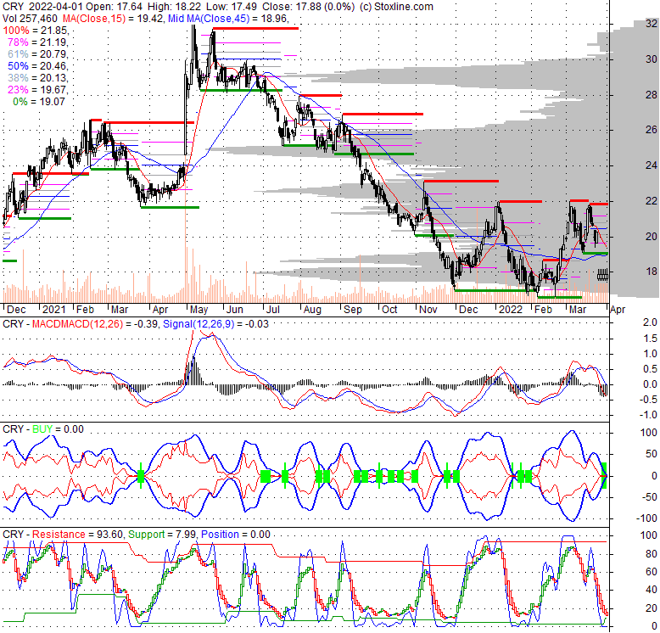660x633 pixels.
Task: Click the Signal(12,26,9) = -0.03 label
Action: 215,323
